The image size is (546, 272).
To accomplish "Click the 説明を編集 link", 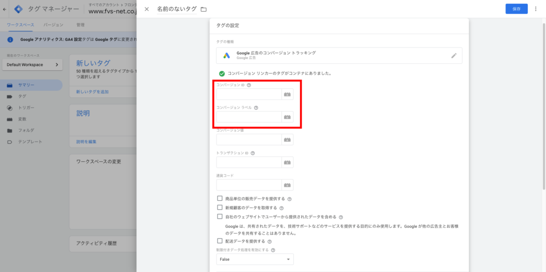I will pyautogui.click(x=86, y=142).
